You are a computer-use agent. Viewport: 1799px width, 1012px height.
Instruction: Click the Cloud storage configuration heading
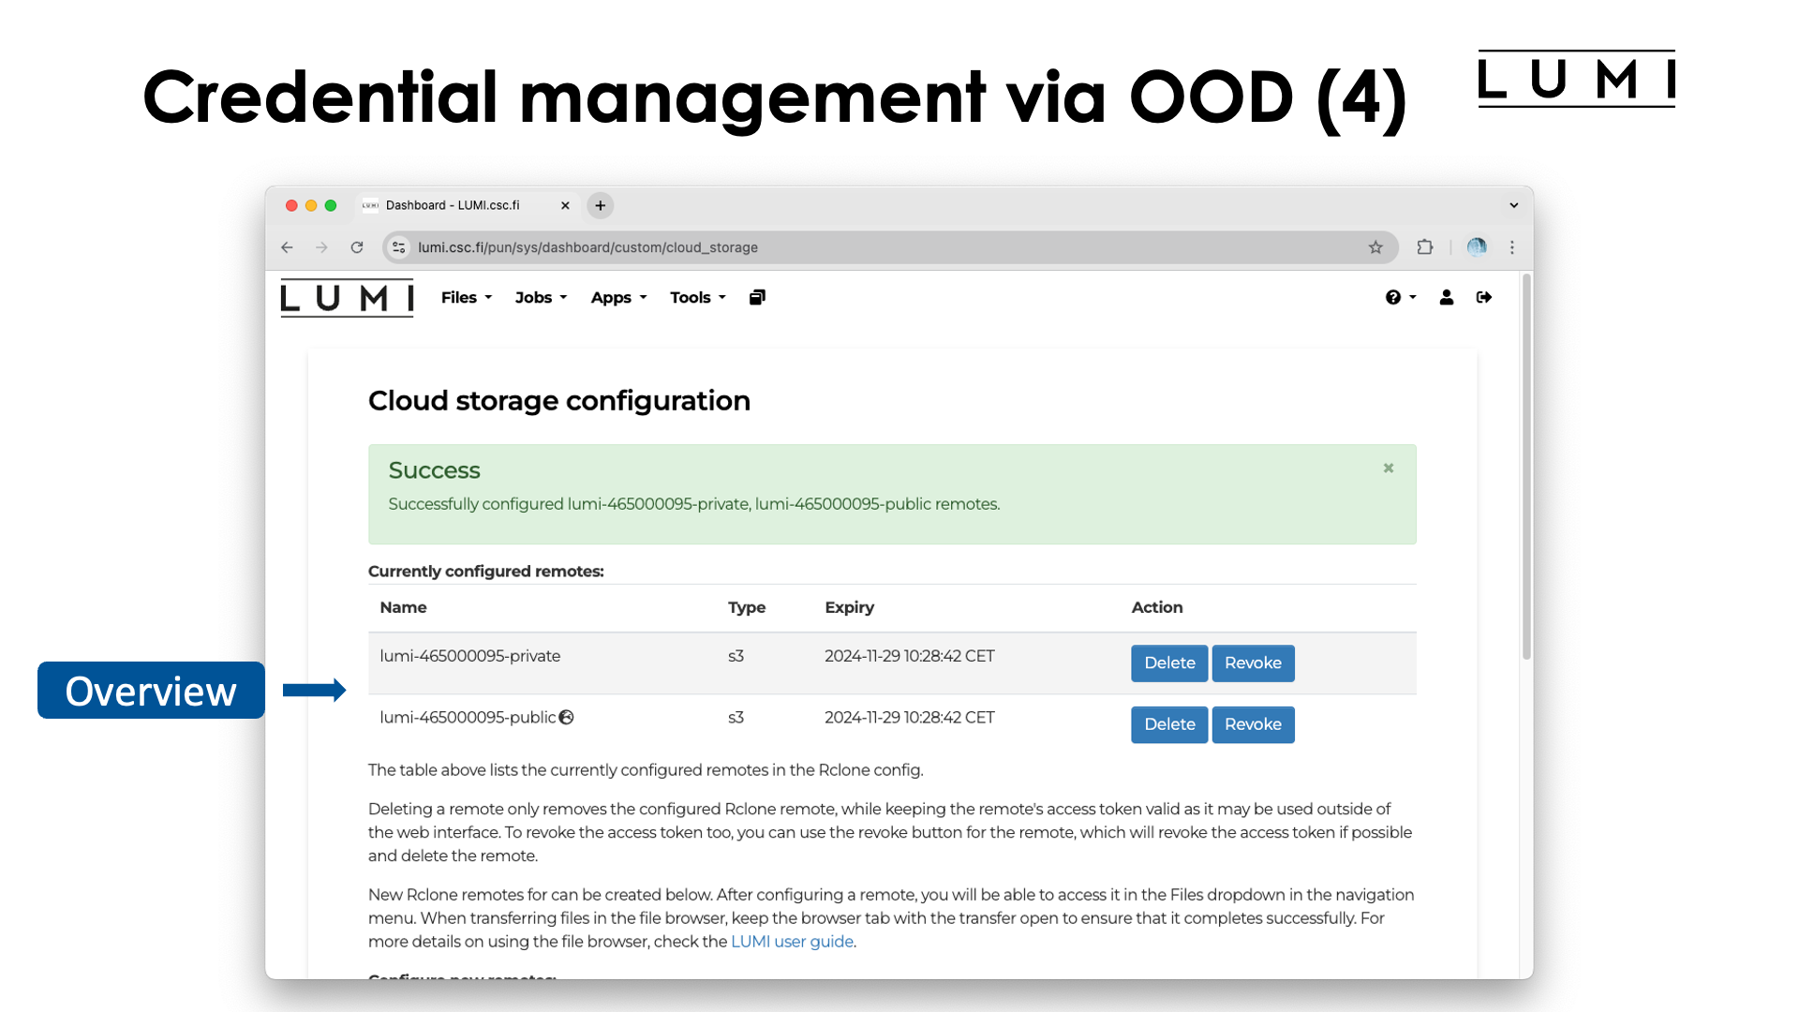point(559,401)
